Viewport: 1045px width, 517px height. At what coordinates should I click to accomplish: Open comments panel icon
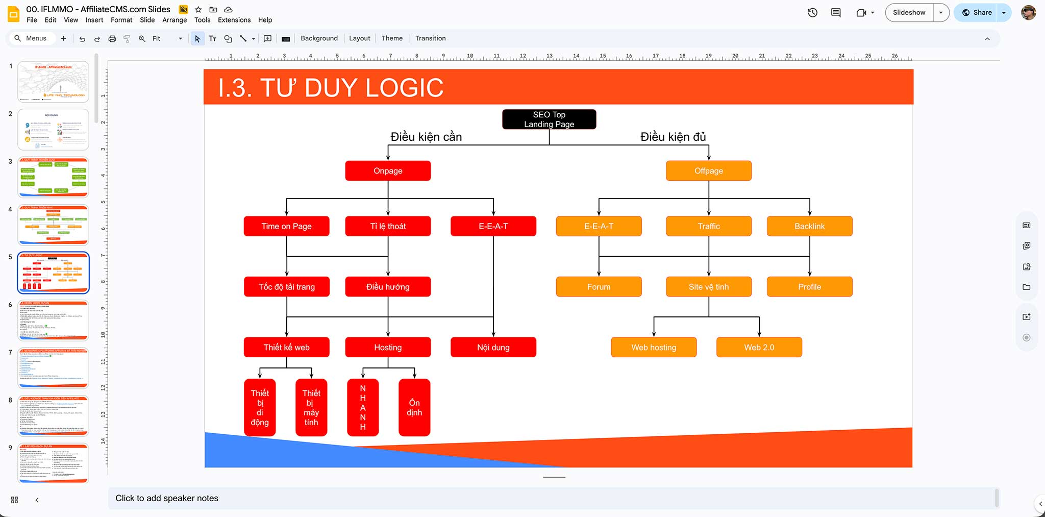(x=836, y=13)
